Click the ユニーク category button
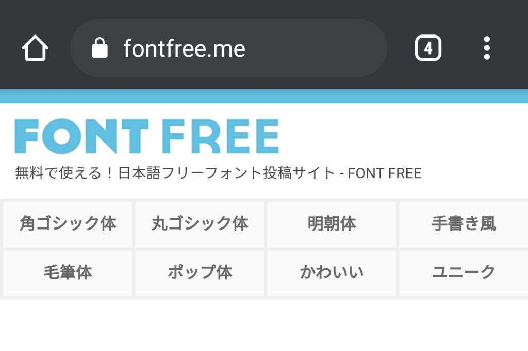528x351 pixels. tap(463, 272)
